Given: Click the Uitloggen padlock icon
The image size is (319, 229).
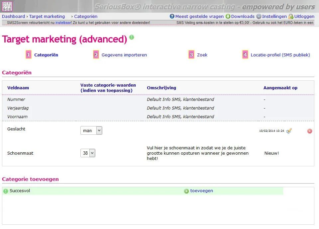Looking at the screenshot, I should pyautogui.click(x=291, y=16).
